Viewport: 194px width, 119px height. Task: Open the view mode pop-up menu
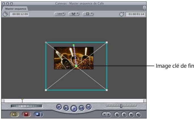pos(88,14)
